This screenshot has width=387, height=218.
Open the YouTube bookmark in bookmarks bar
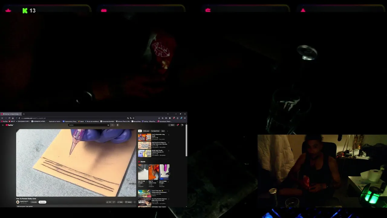4,121
